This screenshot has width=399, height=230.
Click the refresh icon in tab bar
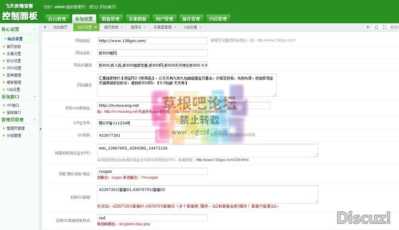(376, 27)
